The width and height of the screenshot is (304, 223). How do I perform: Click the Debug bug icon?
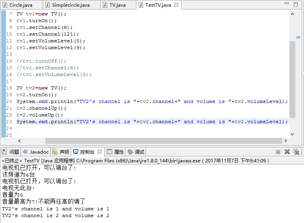click(130, 152)
